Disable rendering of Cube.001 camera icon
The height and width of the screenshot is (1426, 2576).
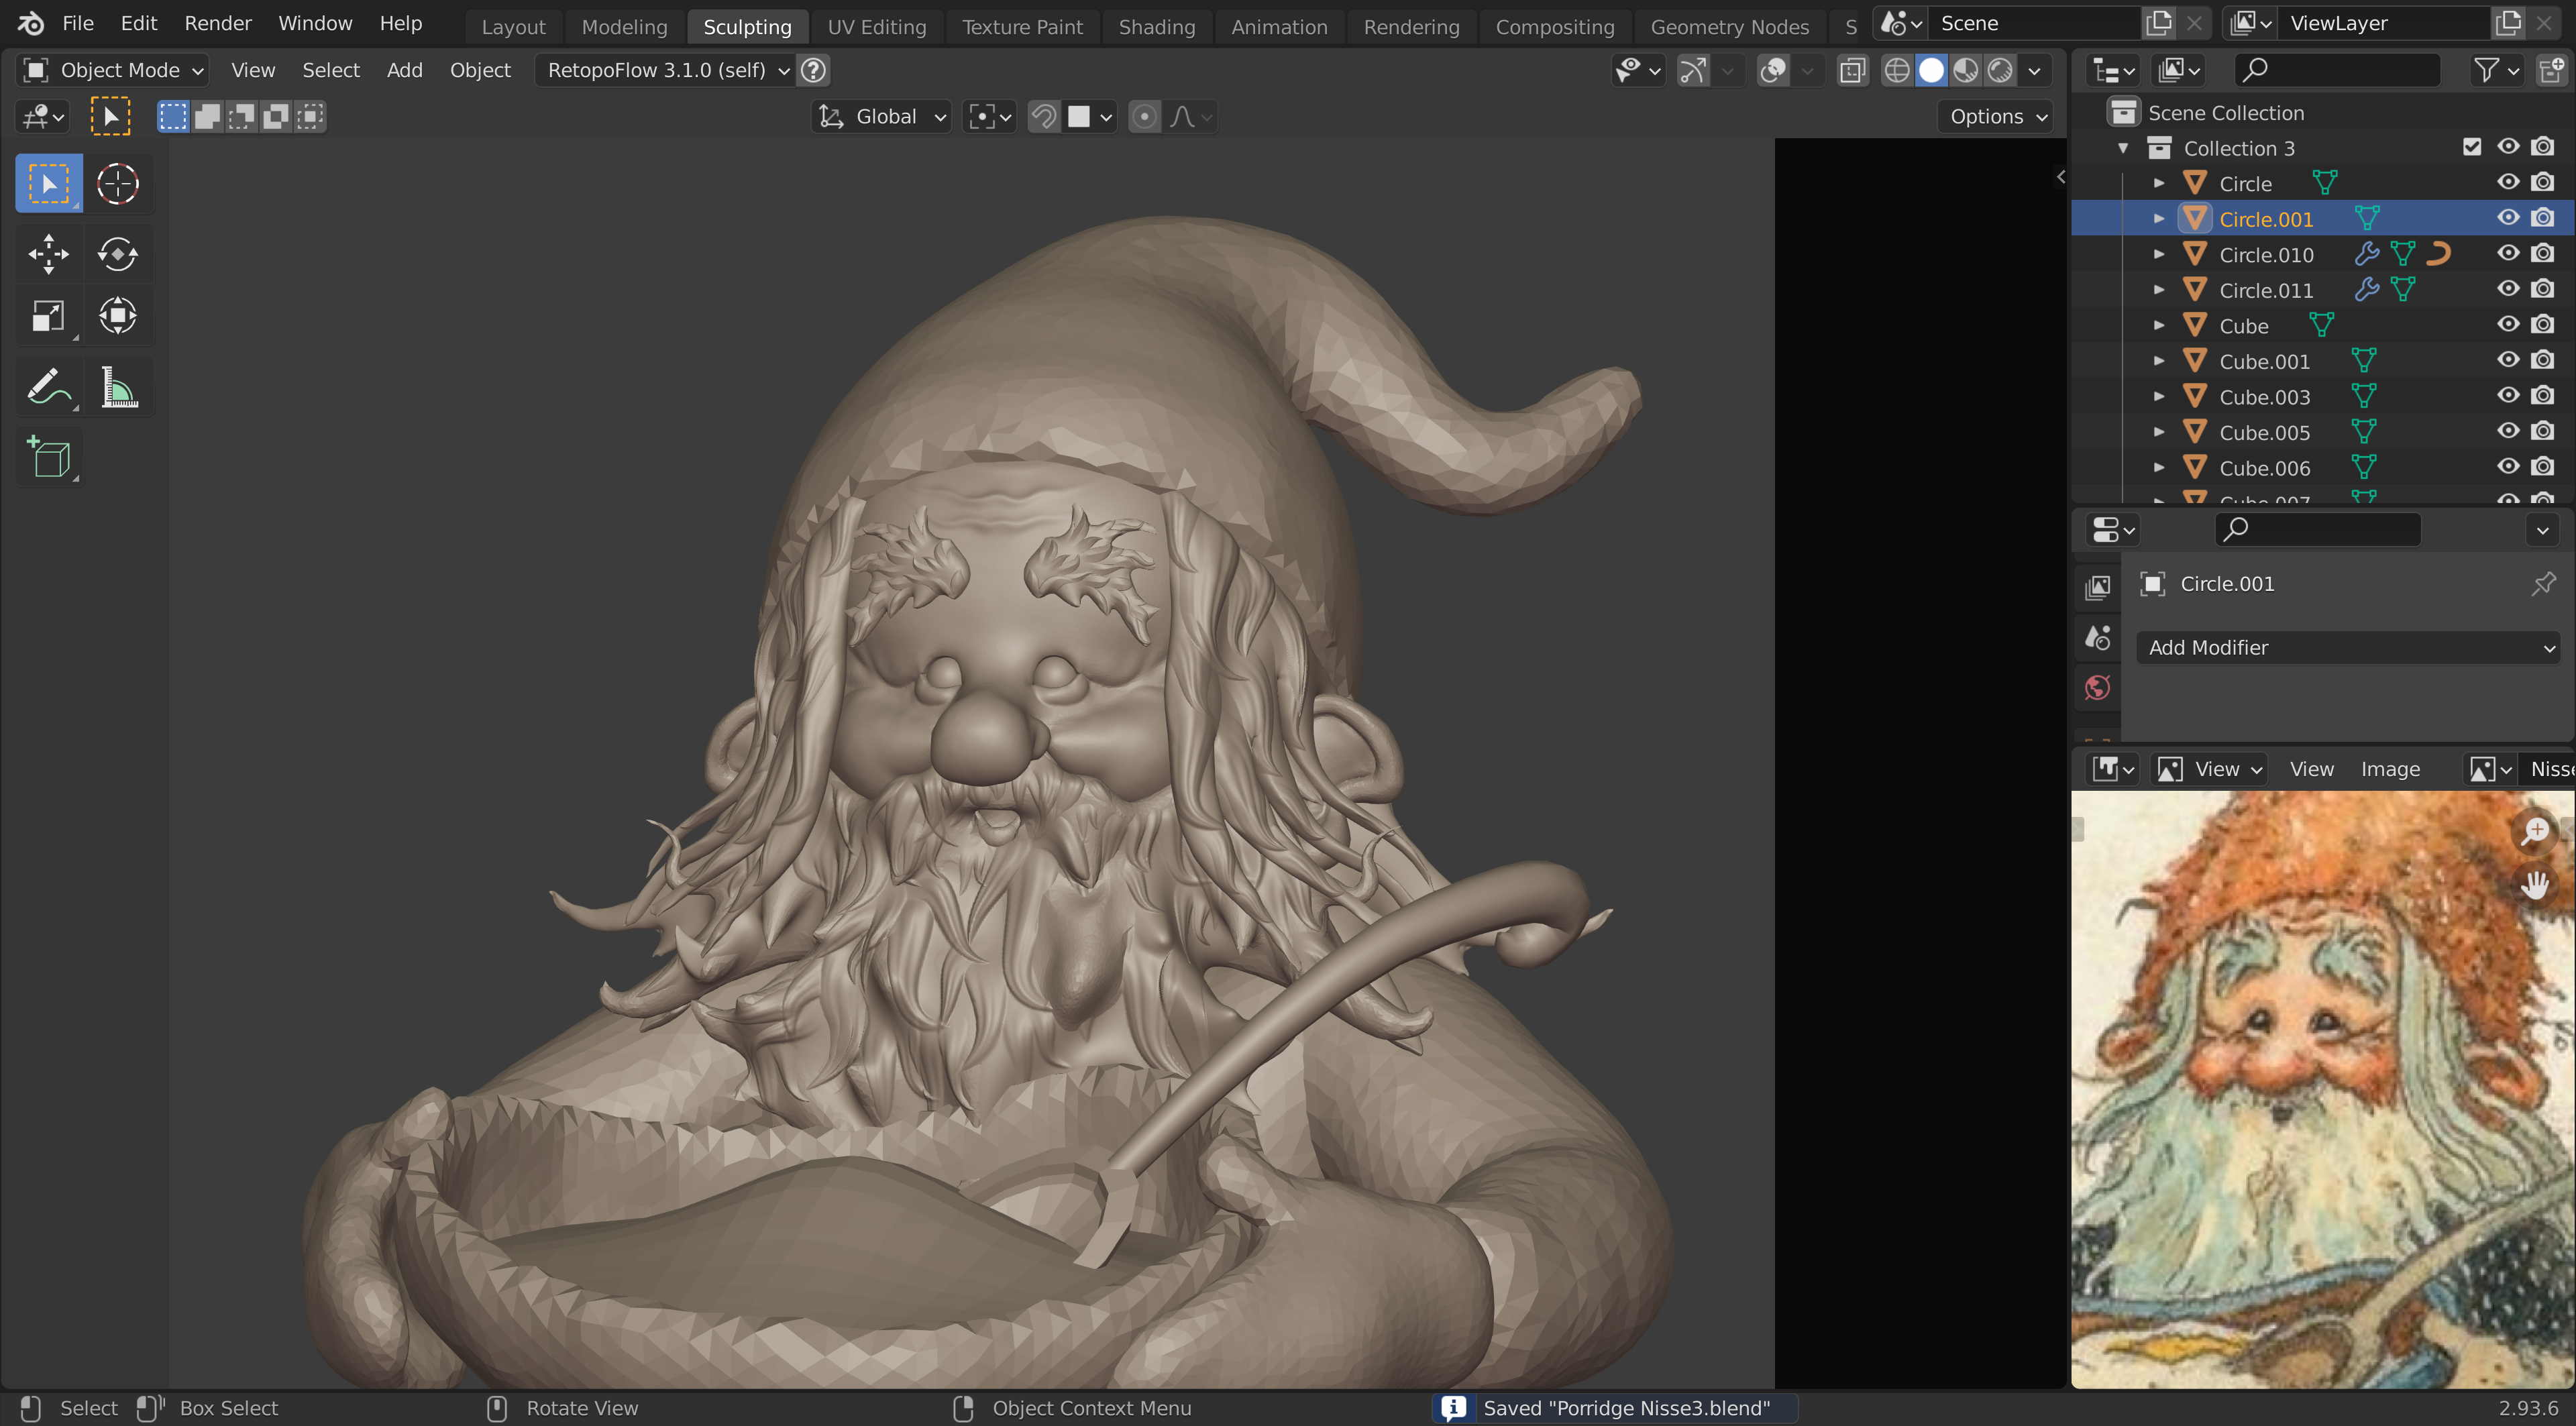click(x=2542, y=360)
